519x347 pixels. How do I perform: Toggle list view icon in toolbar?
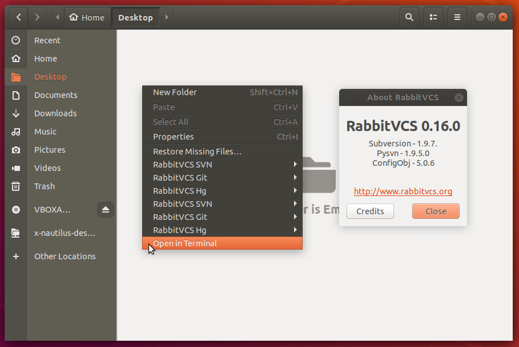click(x=433, y=17)
